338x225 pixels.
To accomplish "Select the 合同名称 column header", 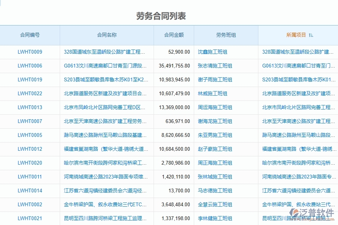I will pos(106,35).
